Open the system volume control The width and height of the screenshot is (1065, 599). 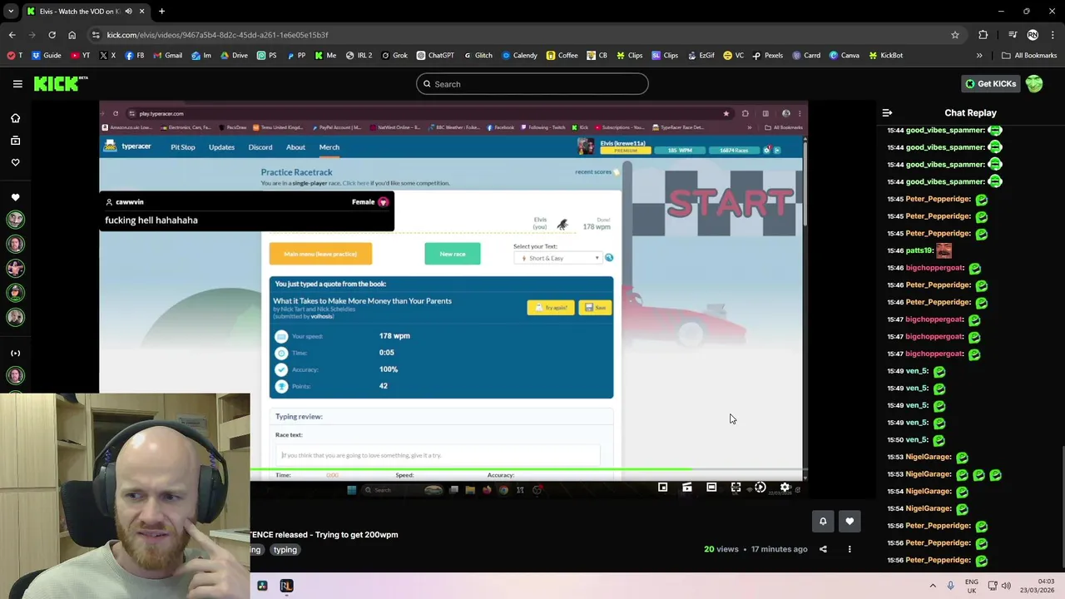pos(1006,586)
